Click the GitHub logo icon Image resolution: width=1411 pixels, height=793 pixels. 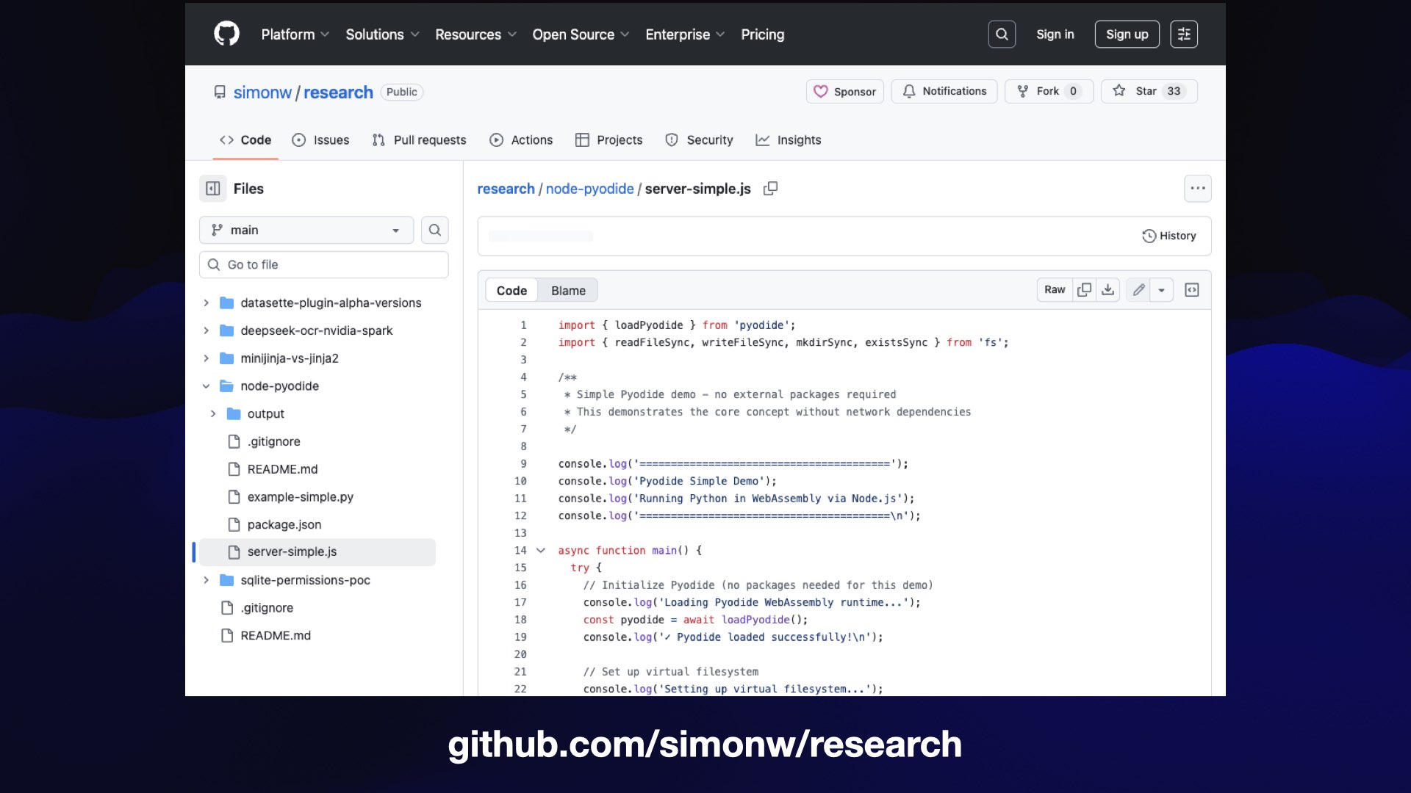point(226,34)
